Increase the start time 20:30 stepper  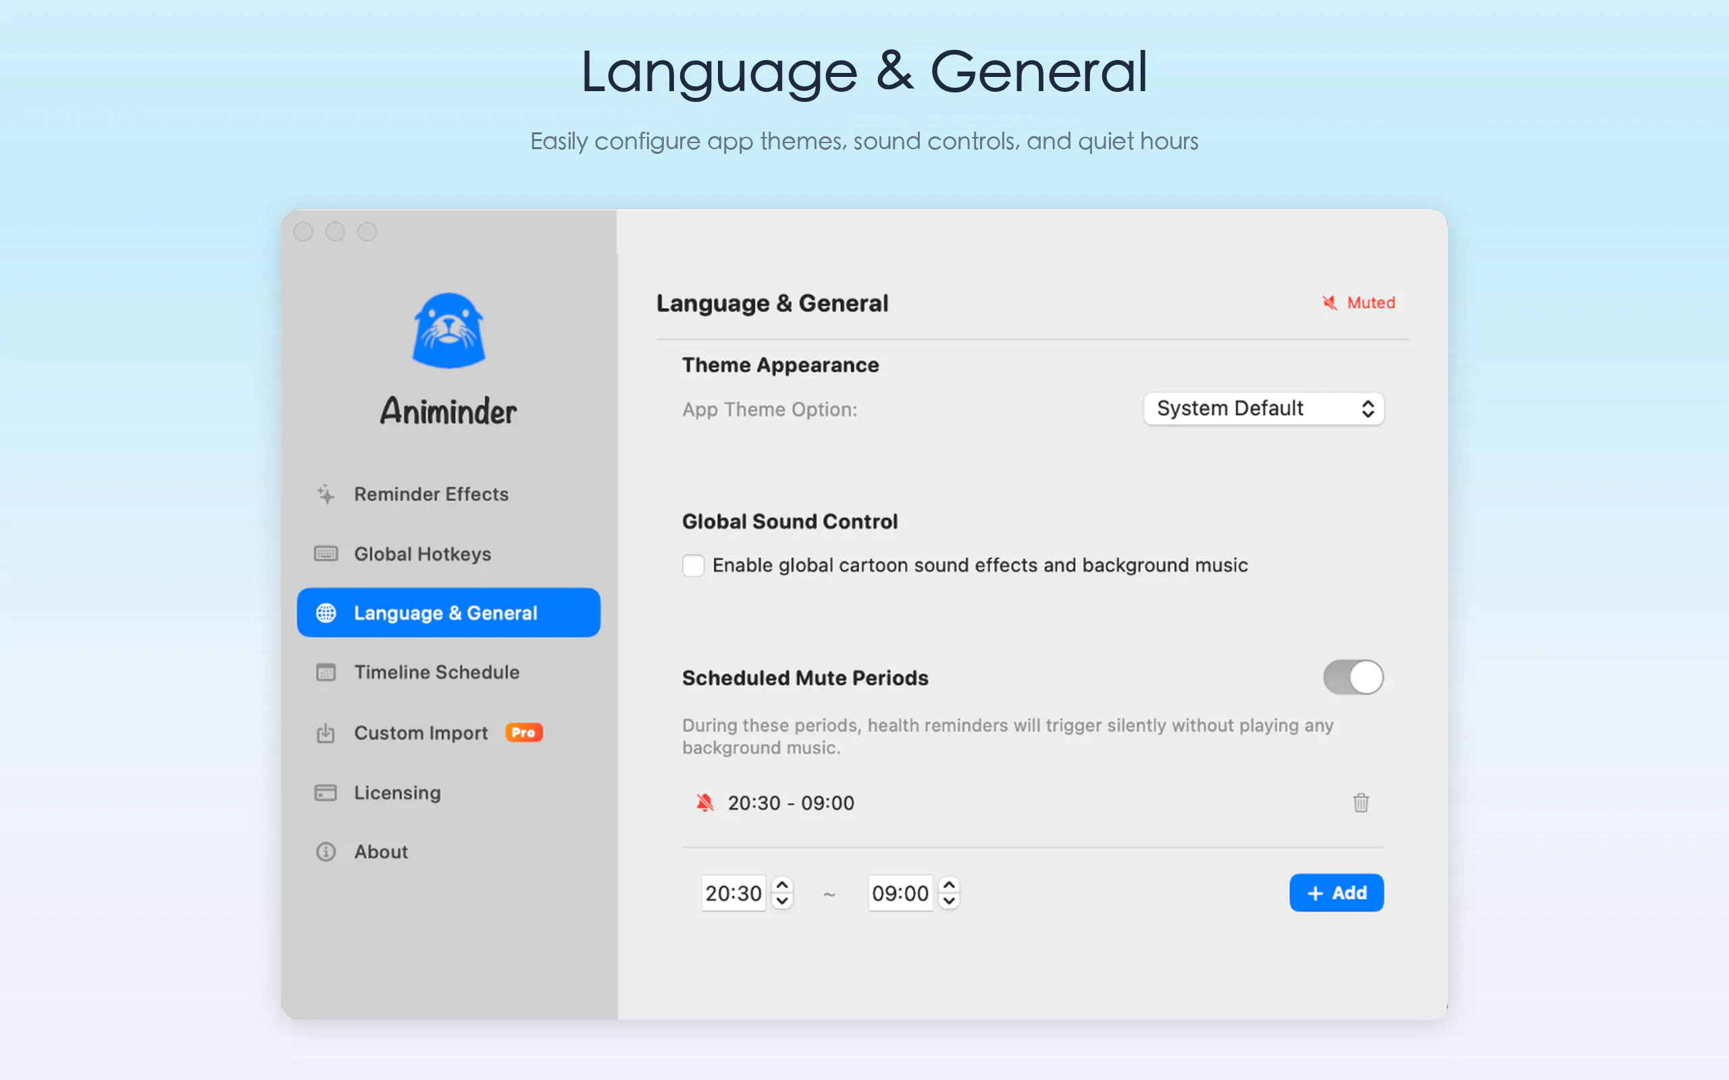pos(782,884)
